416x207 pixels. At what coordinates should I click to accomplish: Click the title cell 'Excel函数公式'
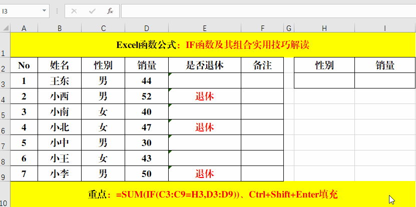pyautogui.click(x=213, y=45)
